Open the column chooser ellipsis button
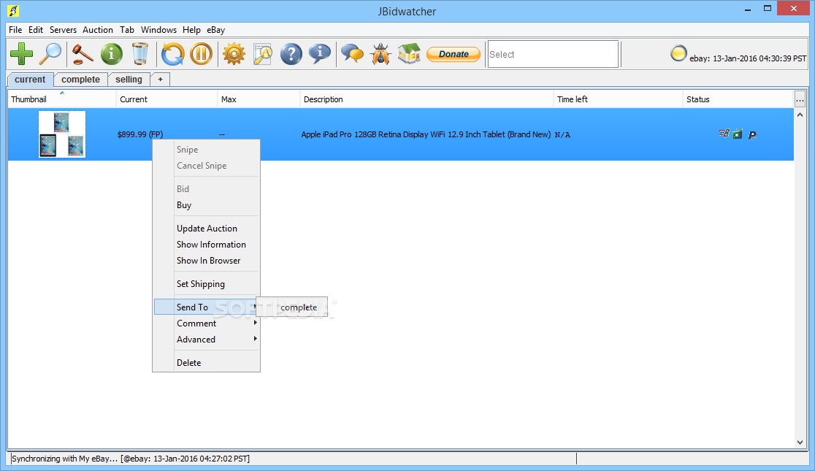 [800, 99]
